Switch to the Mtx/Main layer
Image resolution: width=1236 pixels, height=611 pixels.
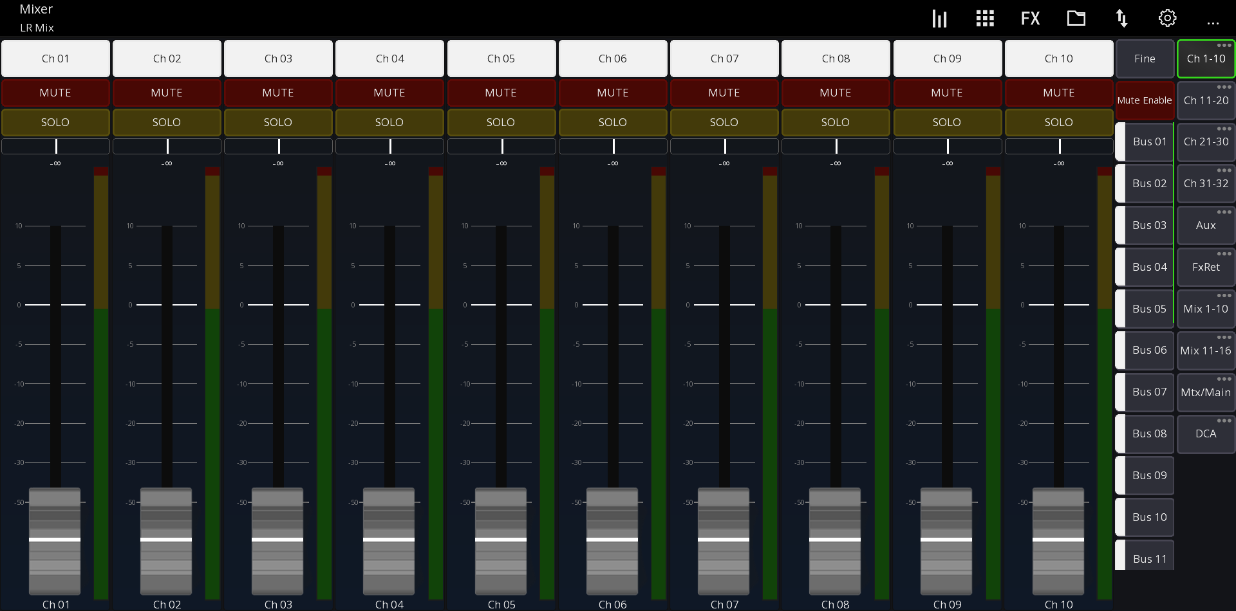coord(1205,392)
